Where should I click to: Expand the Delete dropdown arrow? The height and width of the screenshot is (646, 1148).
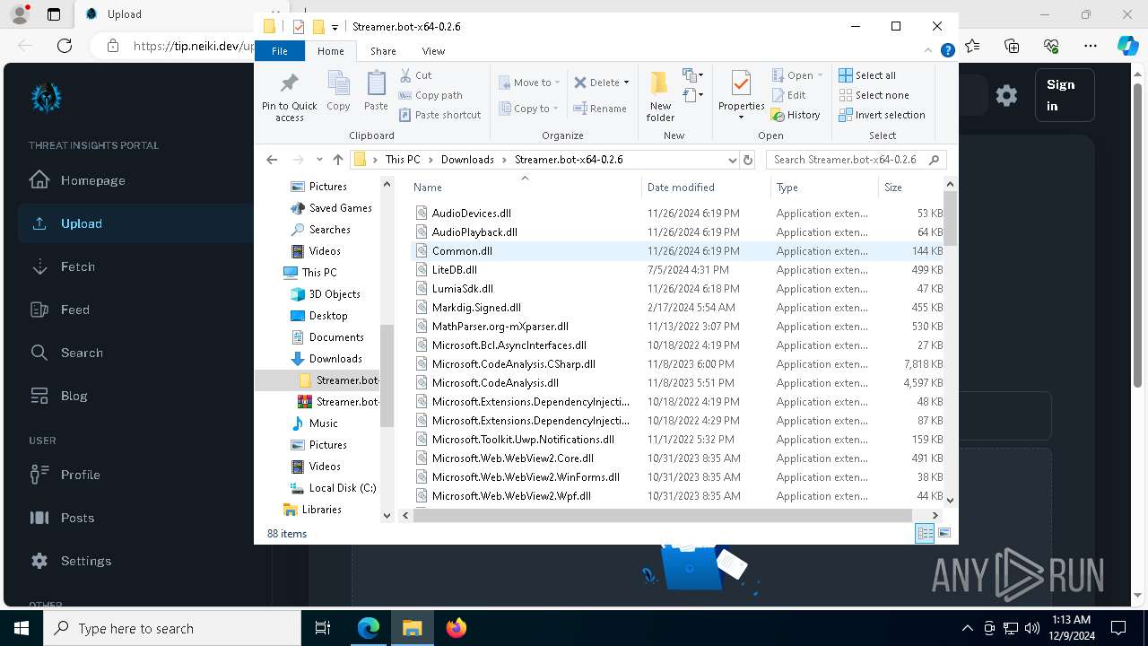click(x=626, y=83)
